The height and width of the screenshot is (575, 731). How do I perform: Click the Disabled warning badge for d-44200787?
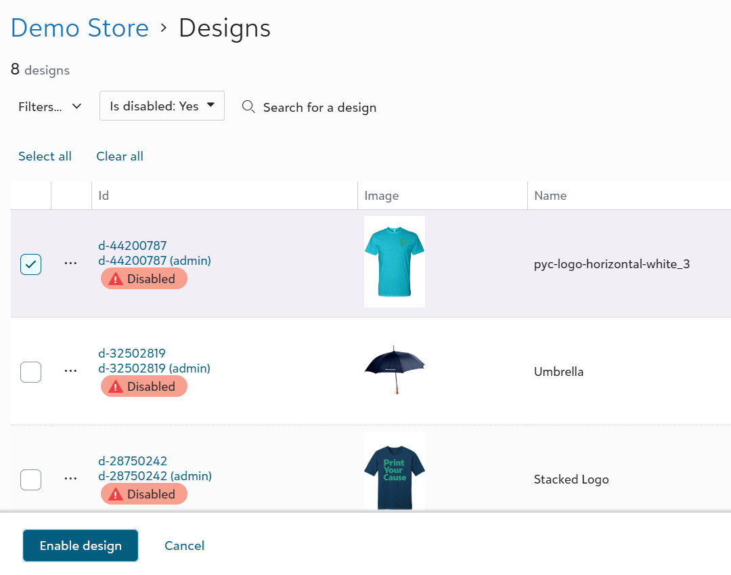click(143, 279)
